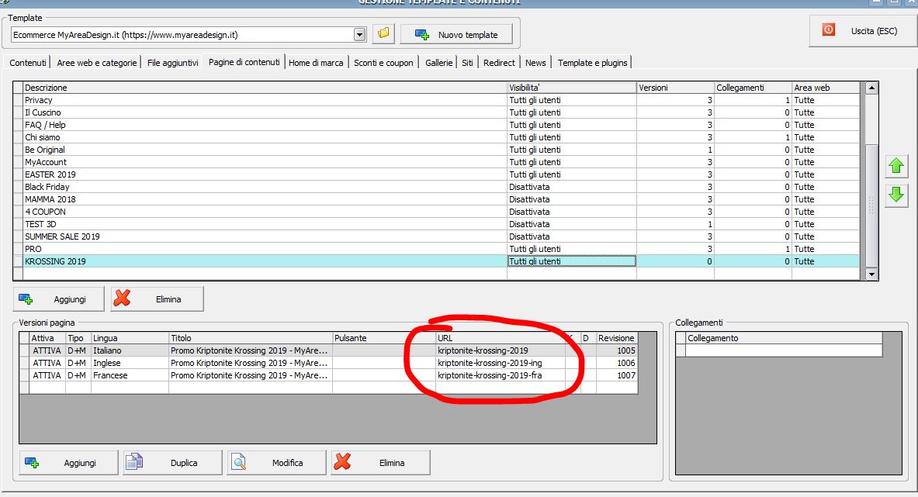918x497 pixels.
Task: Click the kriptonite-krossing-2019-fra URL cell
Action: (501, 375)
